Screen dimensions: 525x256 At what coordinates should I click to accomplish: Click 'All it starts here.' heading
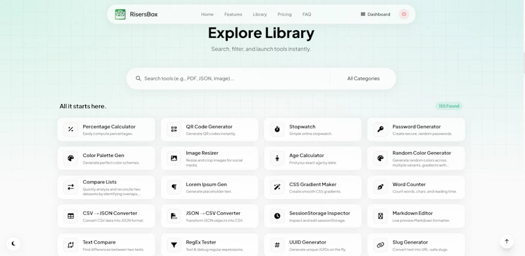click(83, 106)
